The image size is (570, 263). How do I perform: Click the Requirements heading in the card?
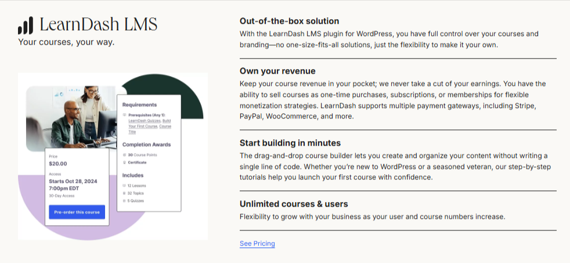point(139,105)
